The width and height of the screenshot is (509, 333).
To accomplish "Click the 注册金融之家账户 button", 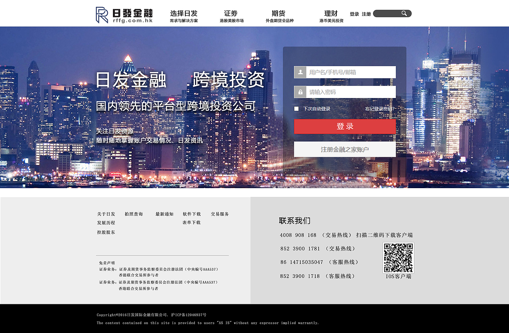I will click(344, 149).
